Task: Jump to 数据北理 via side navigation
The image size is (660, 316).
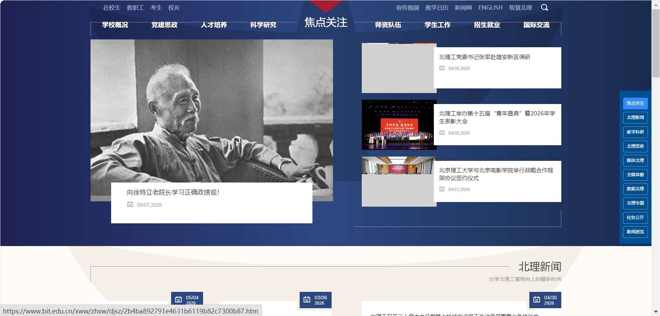Action: click(636, 189)
